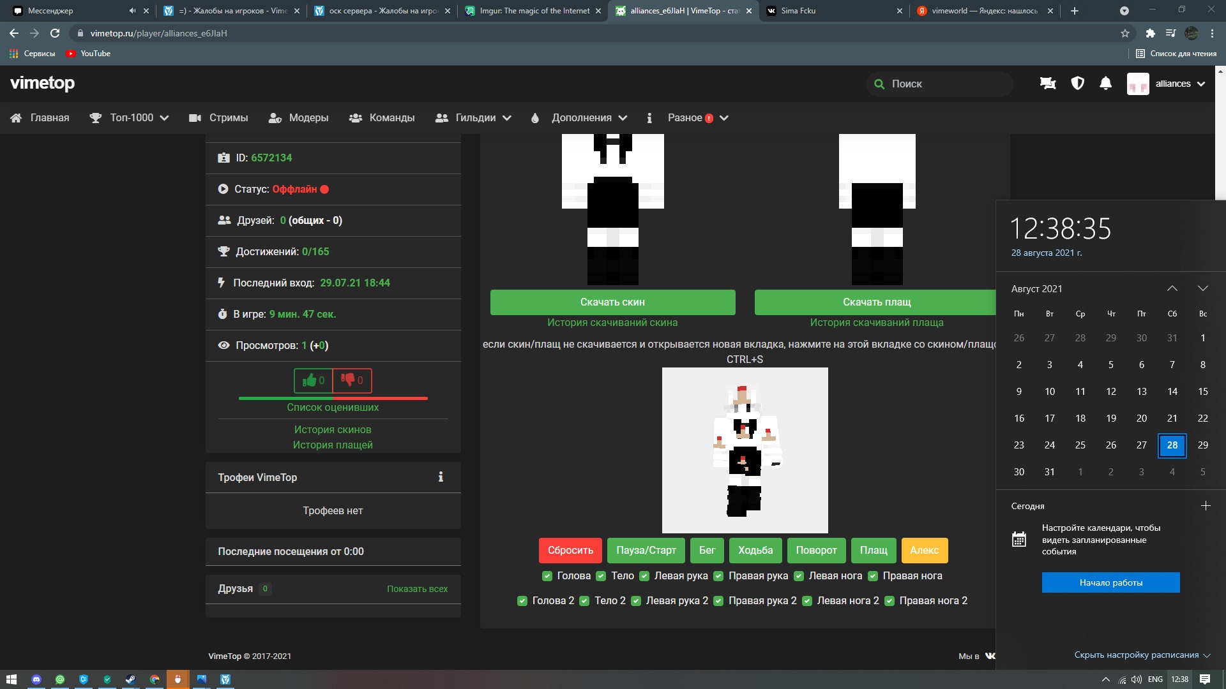Bookmark page with star icon
The image size is (1226, 689).
(1124, 33)
